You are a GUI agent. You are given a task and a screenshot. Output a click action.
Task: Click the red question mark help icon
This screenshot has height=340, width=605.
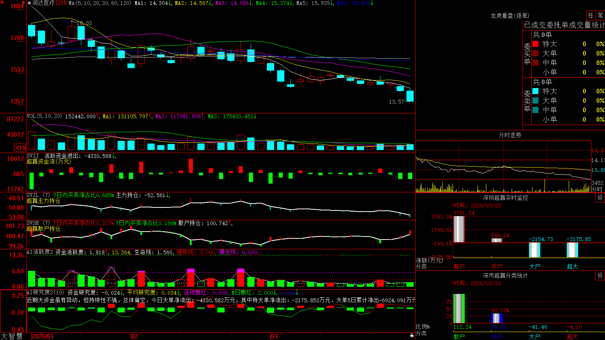click(x=23, y=3)
